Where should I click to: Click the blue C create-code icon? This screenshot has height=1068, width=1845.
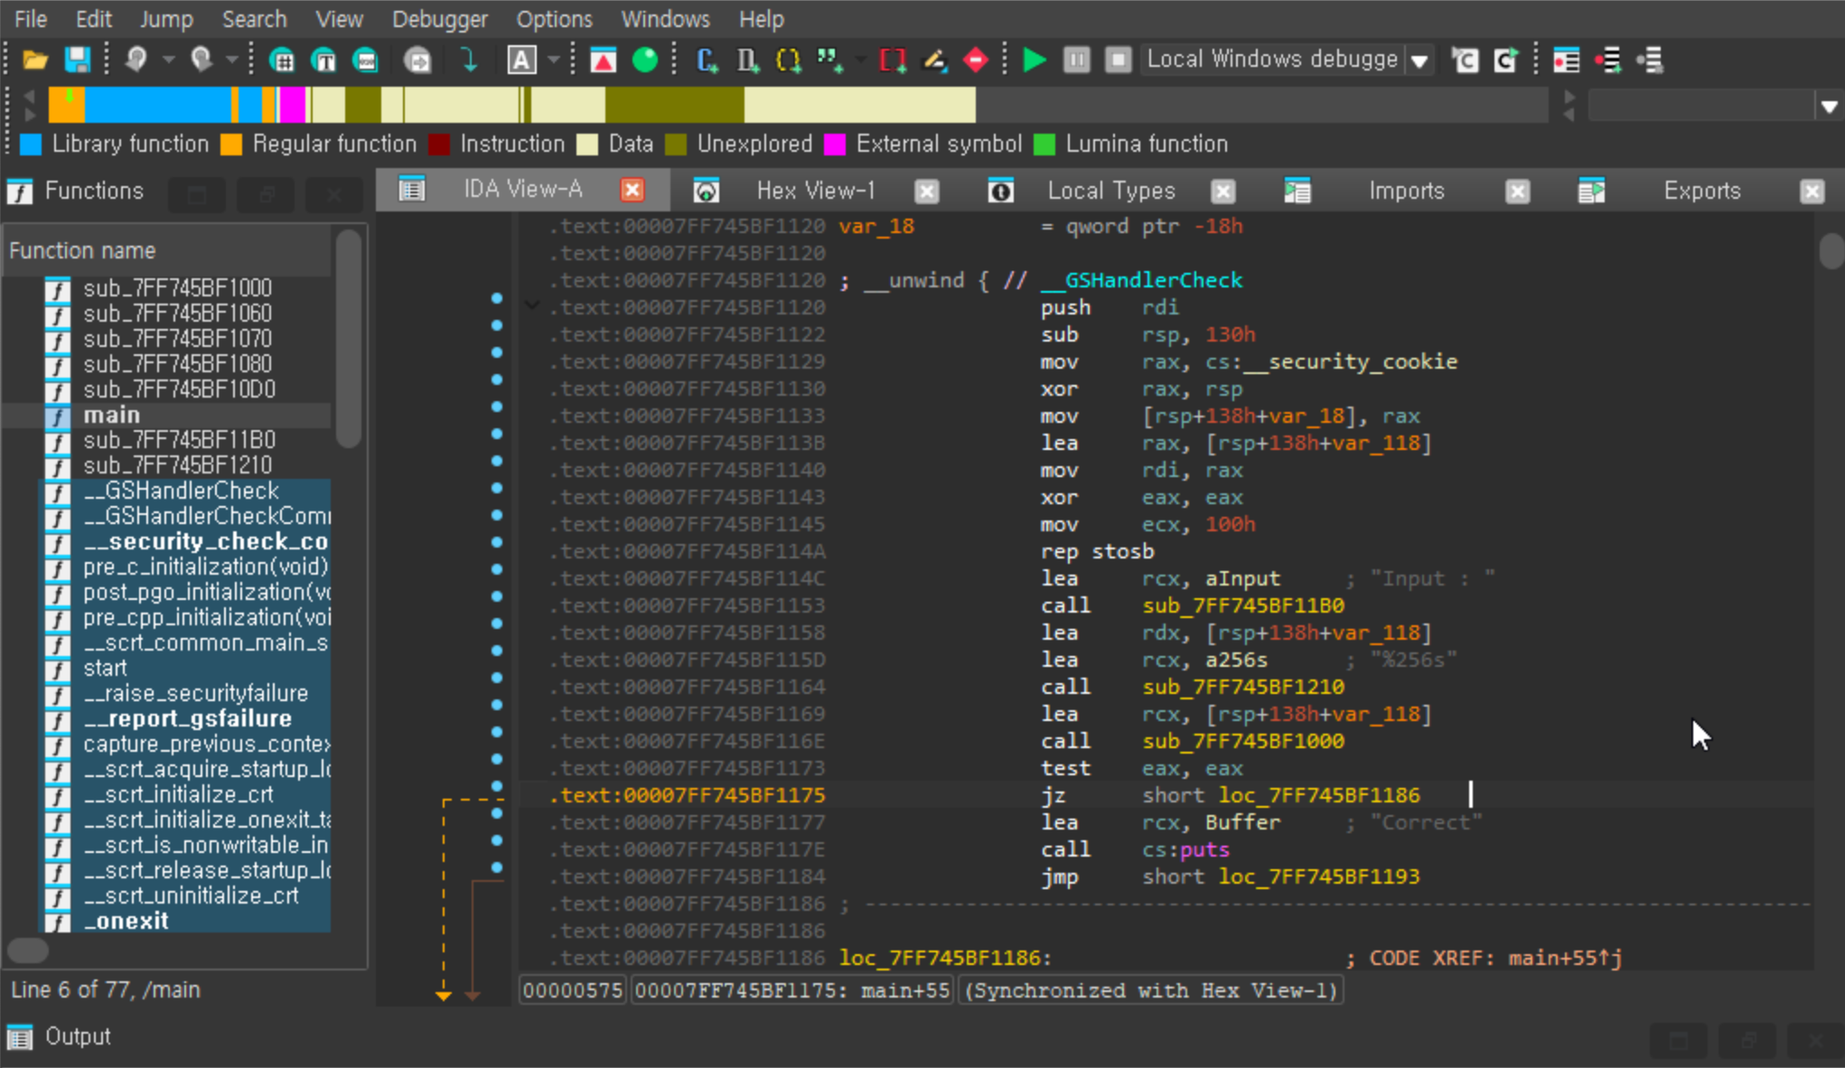pyautogui.click(x=707, y=61)
